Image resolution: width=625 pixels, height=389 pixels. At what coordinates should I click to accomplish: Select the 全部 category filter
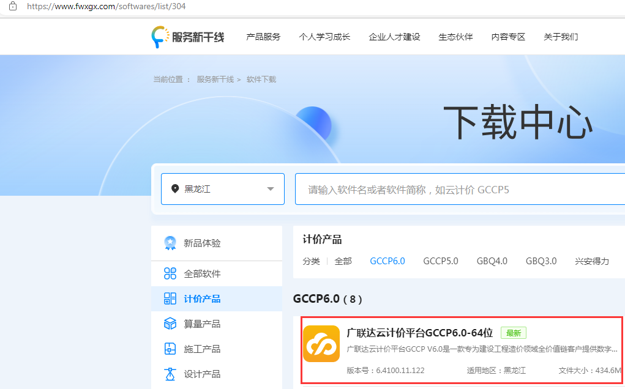point(343,261)
